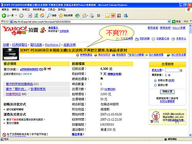The image size is (192, 144).
Task: Click the bid amount input field
Action: pyautogui.click(x=172, y=70)
